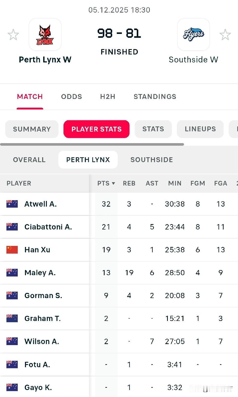
Task: Open Maley A. player profile
Action: (x=40, y=273)
